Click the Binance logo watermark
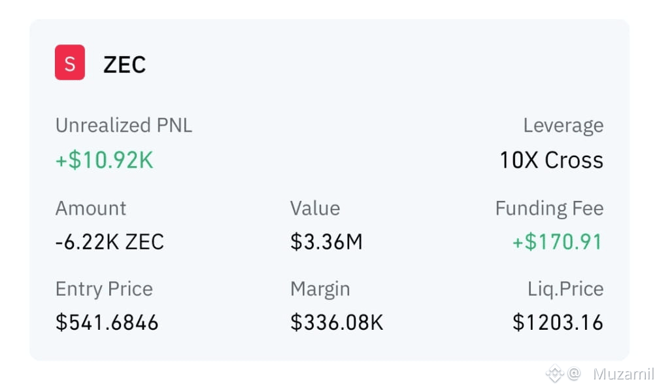 tap(554, 374)
